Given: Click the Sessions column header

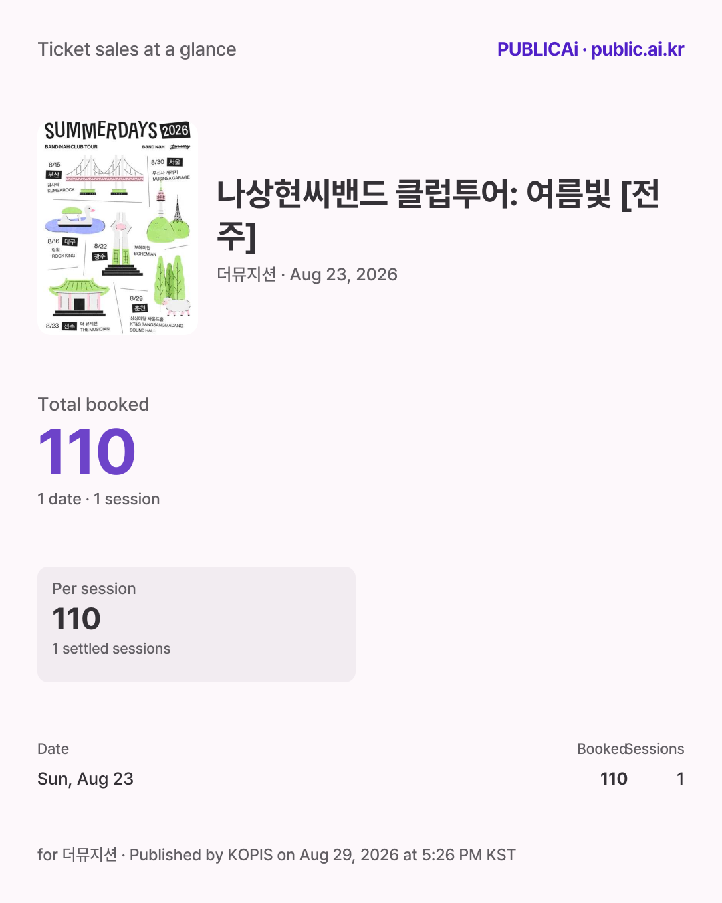Looking at the screenshot, I should (x=655, y=749).
